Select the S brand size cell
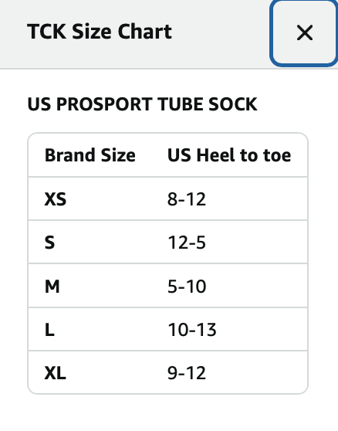 49,243
